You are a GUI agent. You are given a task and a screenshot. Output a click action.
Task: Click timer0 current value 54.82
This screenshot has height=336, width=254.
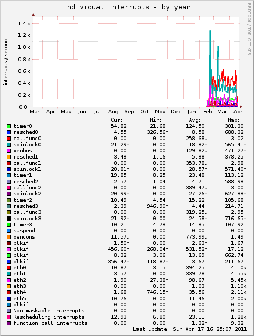click(119, 126)
